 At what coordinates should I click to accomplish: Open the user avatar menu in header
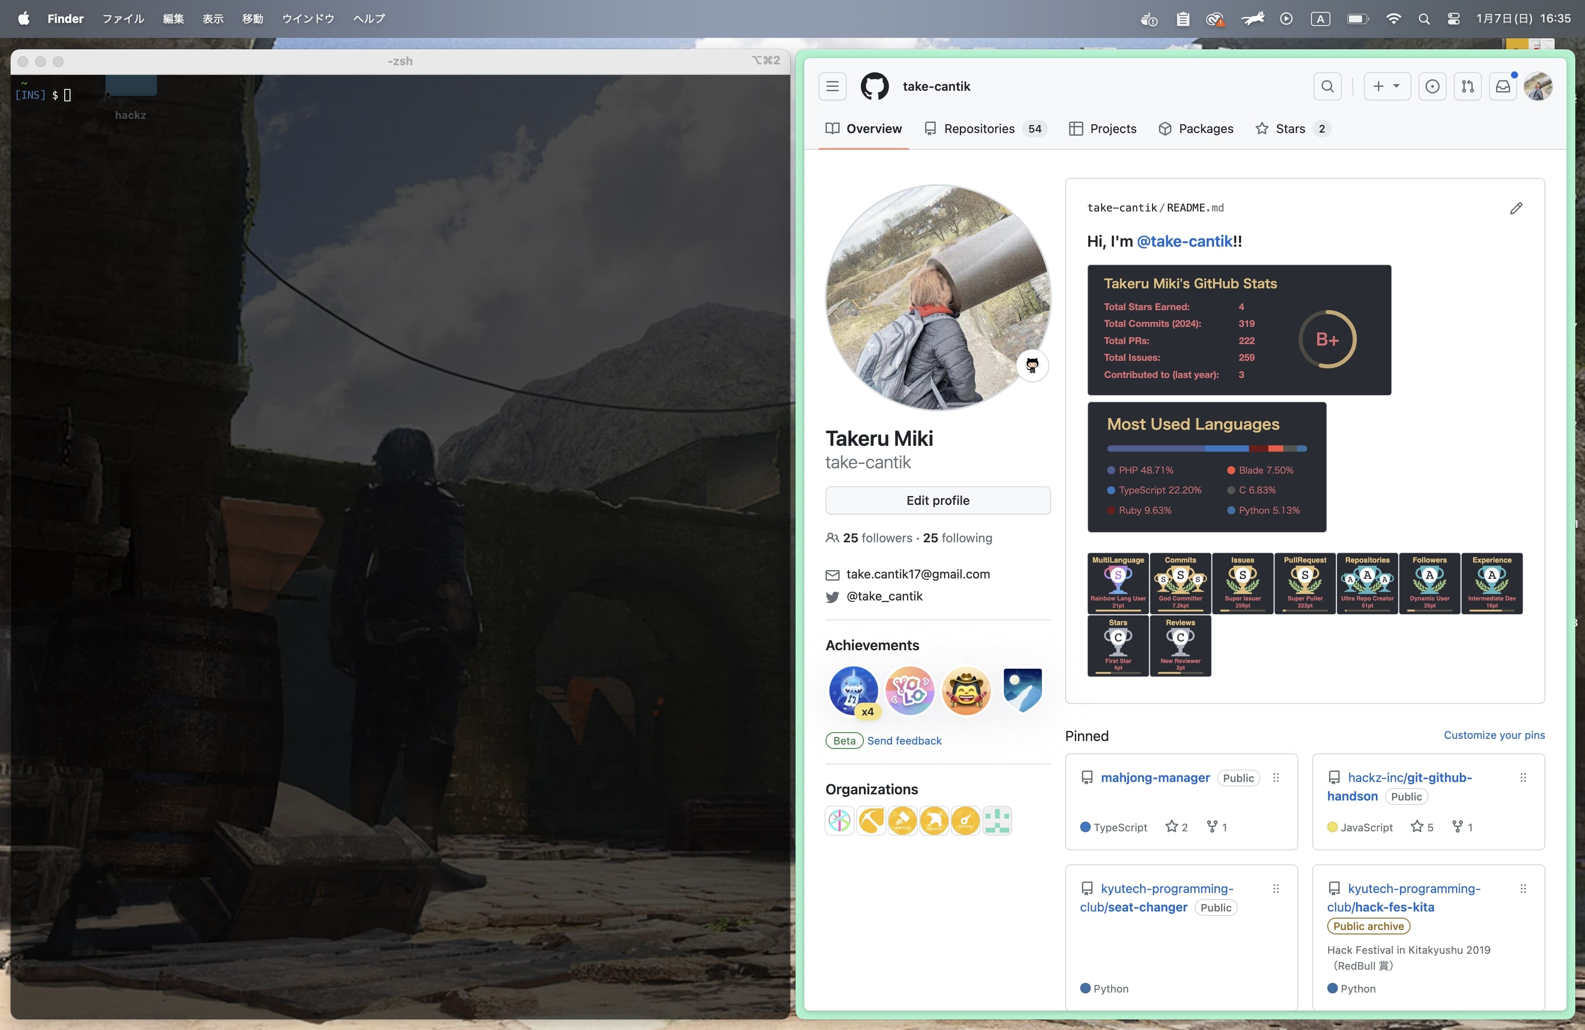point(1538,86)
